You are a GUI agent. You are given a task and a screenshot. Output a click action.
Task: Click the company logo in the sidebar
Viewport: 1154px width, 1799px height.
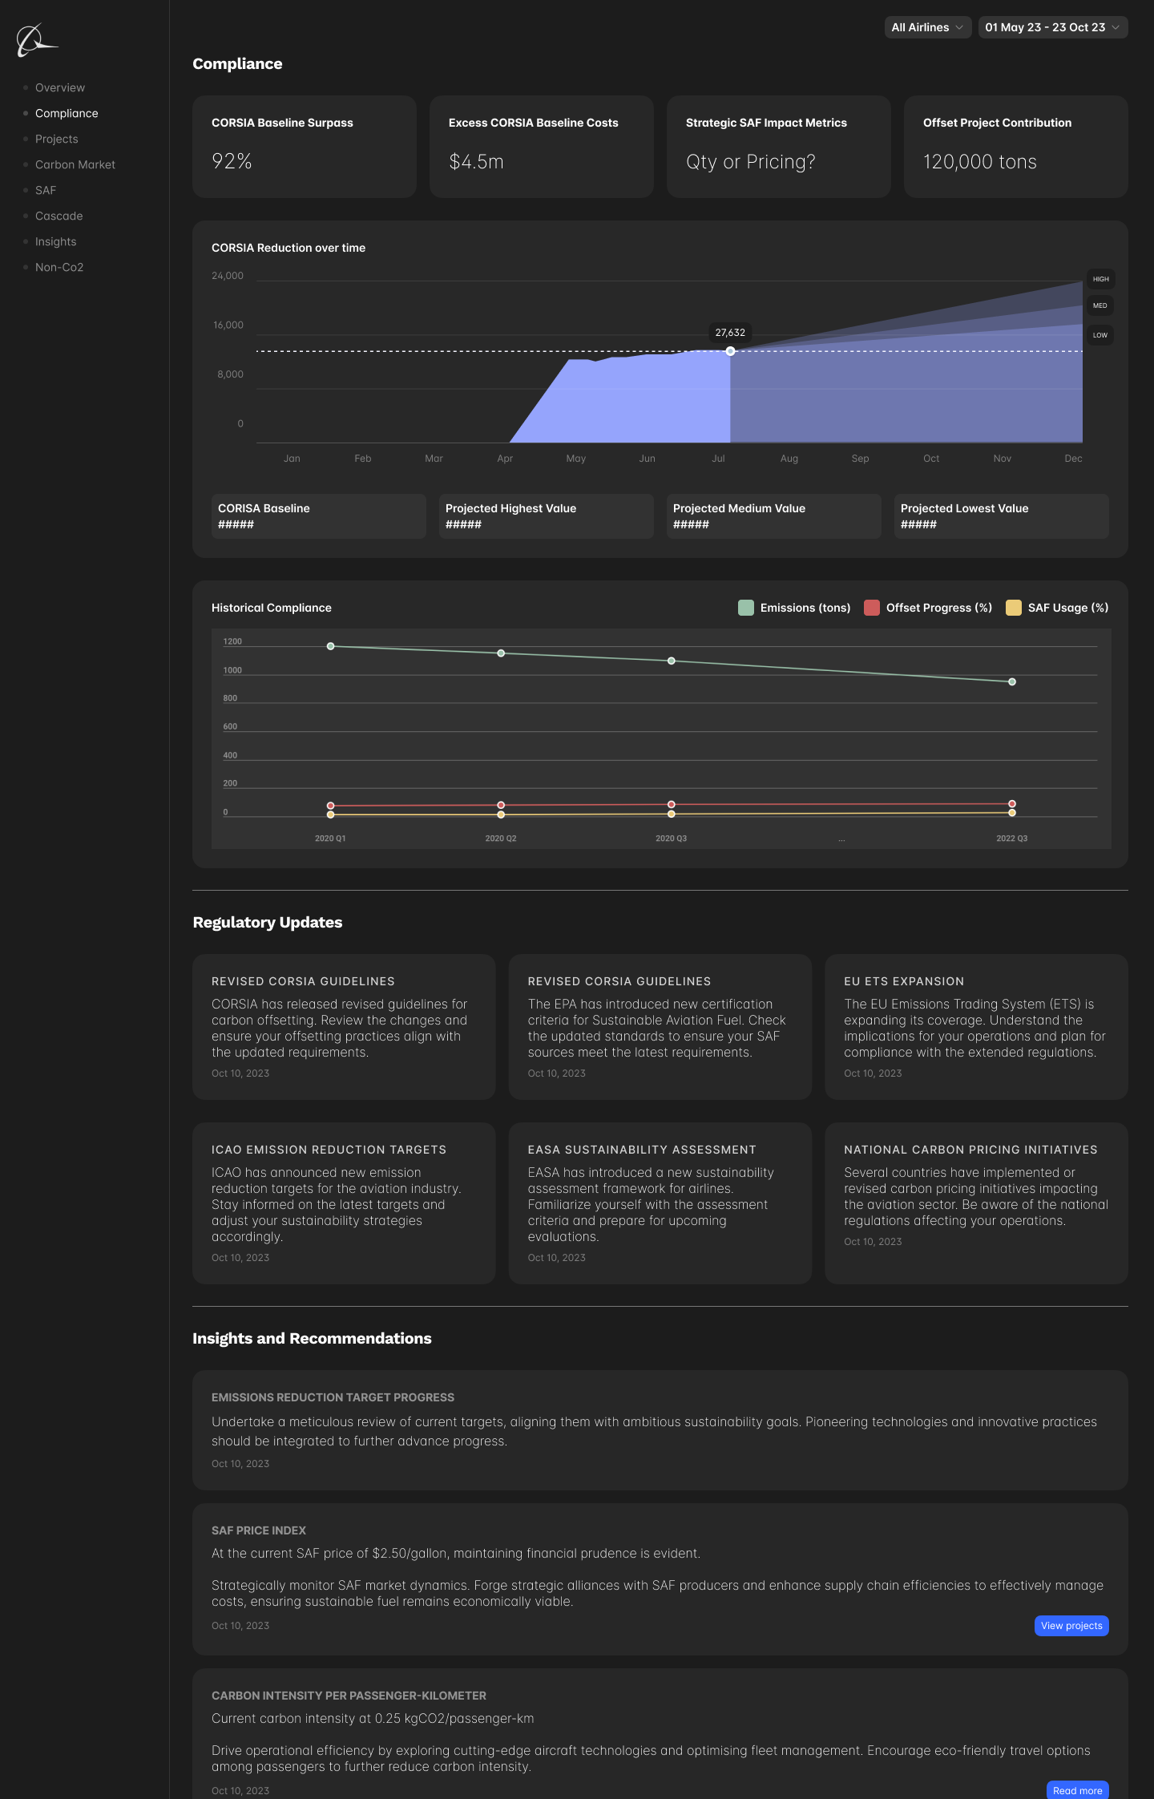(36, 40)
